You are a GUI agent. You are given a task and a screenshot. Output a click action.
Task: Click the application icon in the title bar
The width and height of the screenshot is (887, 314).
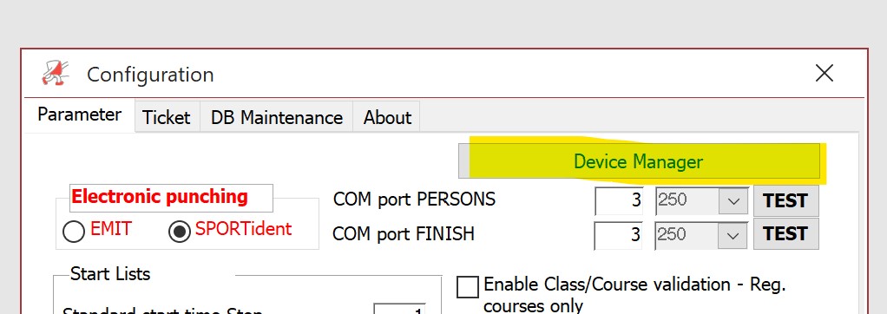[56, 73]
